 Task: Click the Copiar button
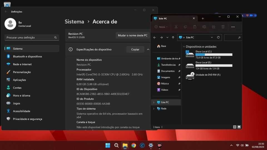point(135,49)
